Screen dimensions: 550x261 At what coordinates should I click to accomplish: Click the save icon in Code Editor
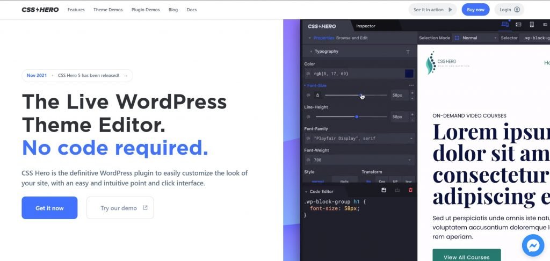pyautogui.click(x=383, y=190)
